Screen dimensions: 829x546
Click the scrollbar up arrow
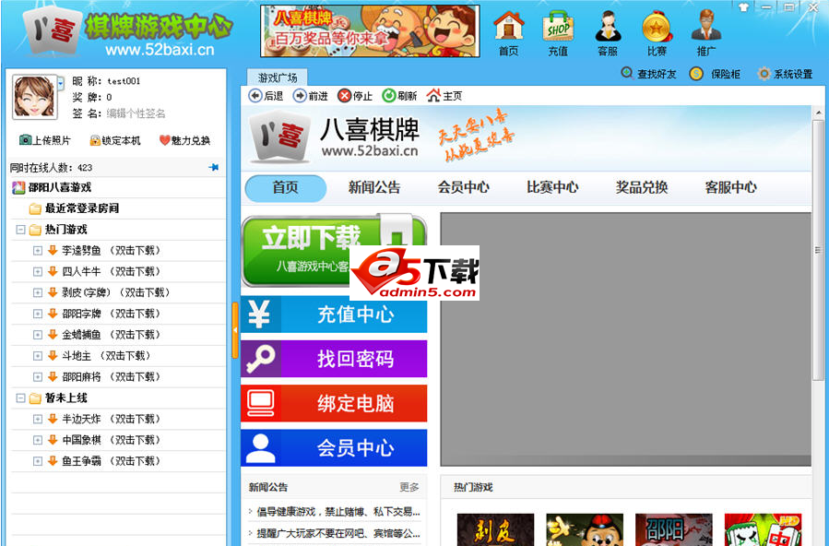point(819,113)
